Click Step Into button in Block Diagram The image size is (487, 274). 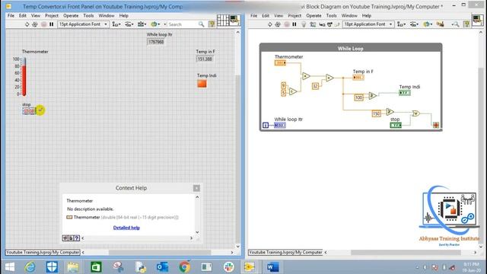(323, 24)
